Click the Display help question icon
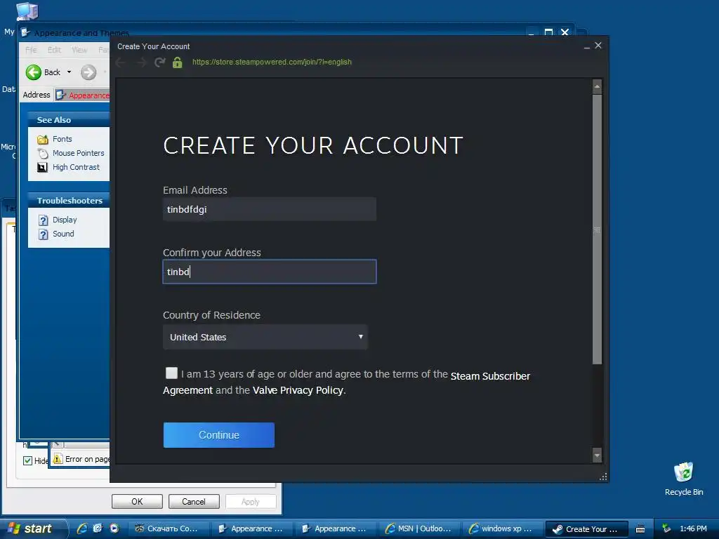 click(x=43, y=220)
